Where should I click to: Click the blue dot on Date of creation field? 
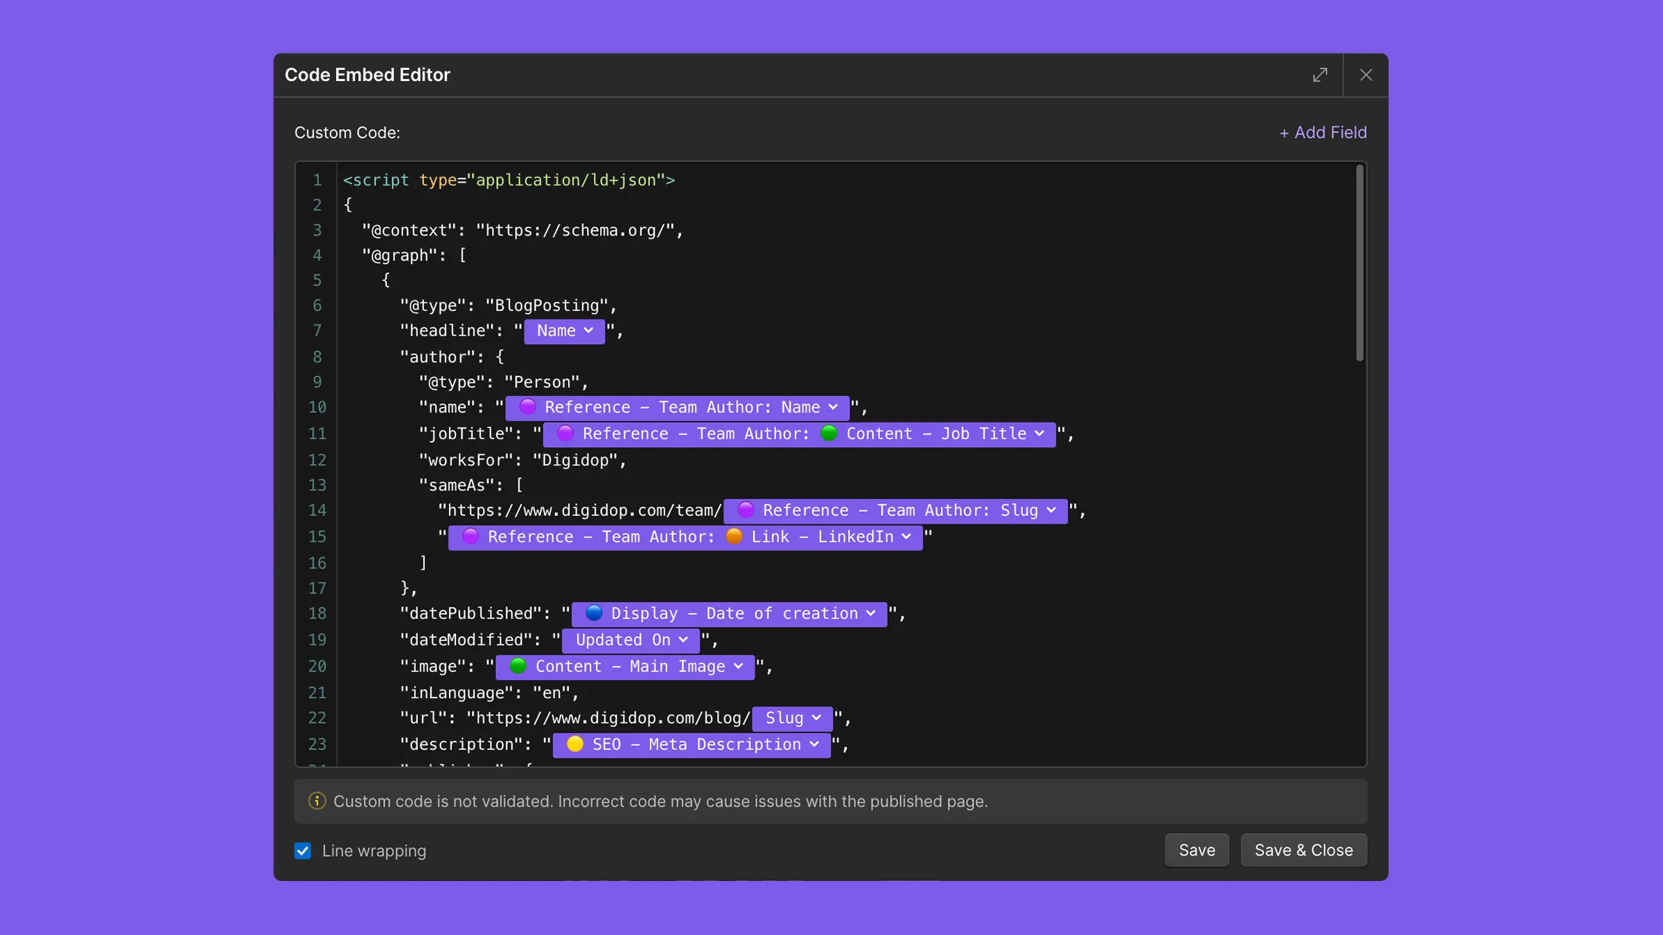594,613
